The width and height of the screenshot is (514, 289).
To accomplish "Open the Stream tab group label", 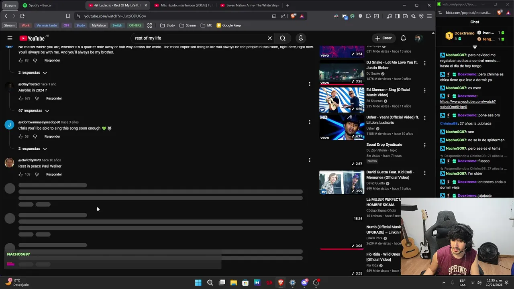I will click(x=10, y=5).
